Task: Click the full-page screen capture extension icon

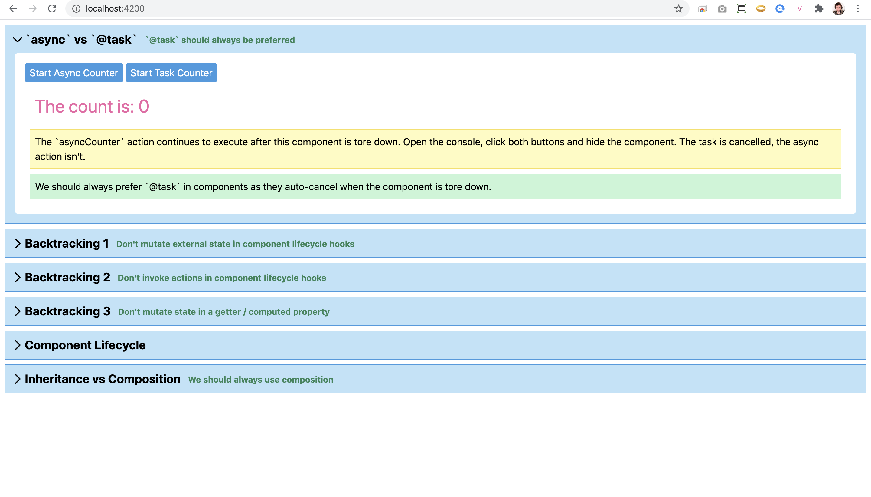Action: (x=741, y=8)
